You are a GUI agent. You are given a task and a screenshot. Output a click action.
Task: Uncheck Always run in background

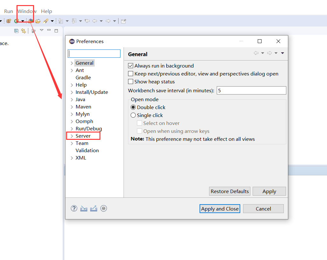(131, 66)
